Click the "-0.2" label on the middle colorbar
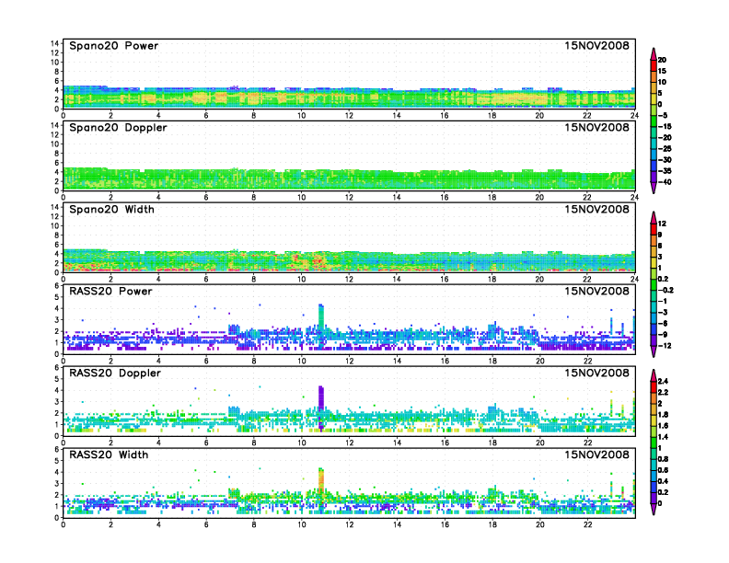The image size is (729, 563). [x=665, y=290]
